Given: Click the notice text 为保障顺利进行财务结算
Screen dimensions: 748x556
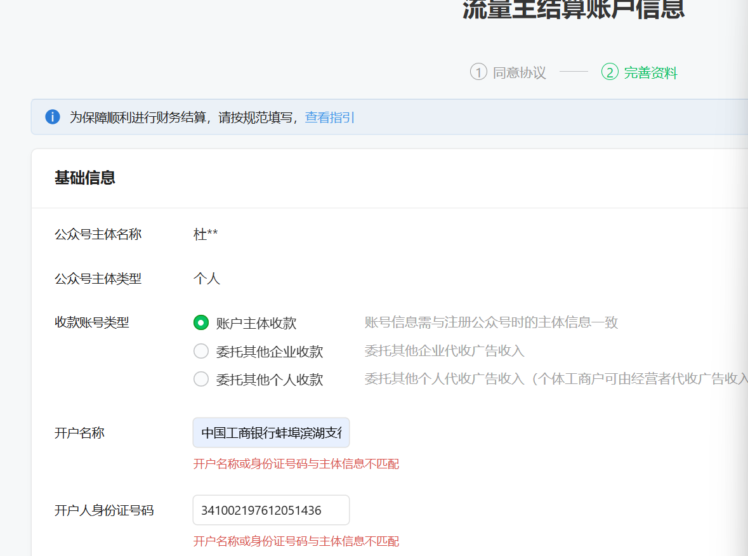Looking at the screenshot, I should pos(138,117).
